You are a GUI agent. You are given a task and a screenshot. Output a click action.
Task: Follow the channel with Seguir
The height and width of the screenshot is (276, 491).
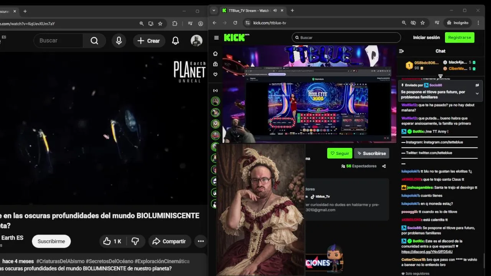click(339, 153)
